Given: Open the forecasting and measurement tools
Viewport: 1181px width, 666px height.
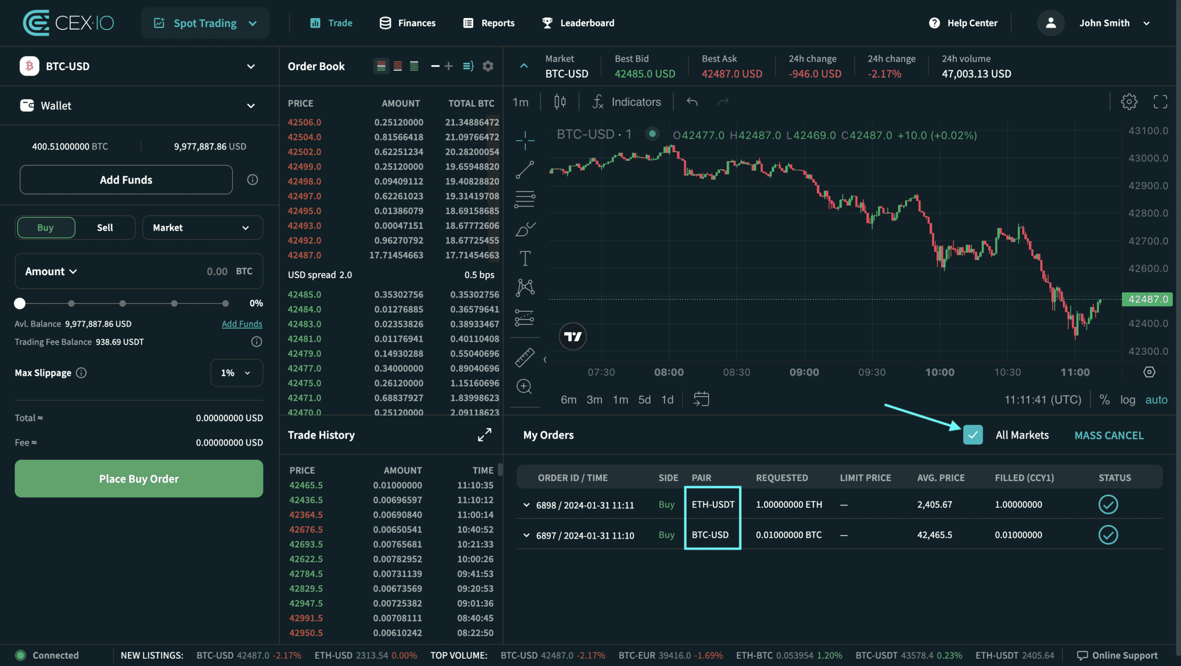Looking at the screenshot, I should [525, 317].
